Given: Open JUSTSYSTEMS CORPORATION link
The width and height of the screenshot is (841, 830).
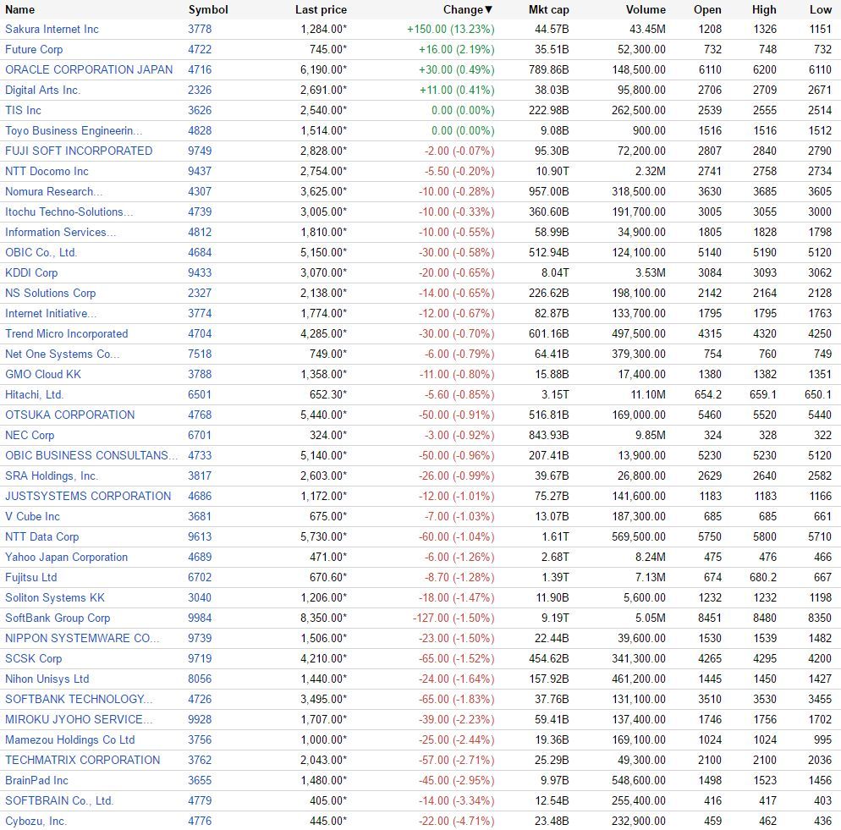Looking at the screenshot, I should [x=88, y=497].
